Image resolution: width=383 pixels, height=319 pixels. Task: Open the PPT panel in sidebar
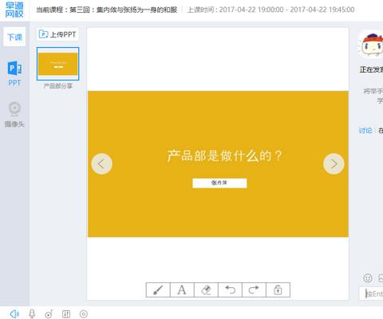[x=14, y=73]
